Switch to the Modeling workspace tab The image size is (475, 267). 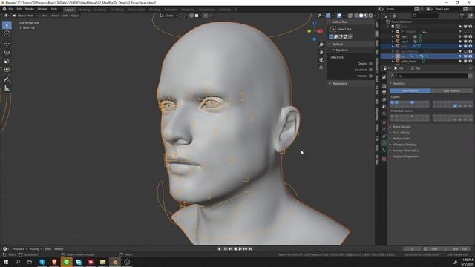pos(84,10)
